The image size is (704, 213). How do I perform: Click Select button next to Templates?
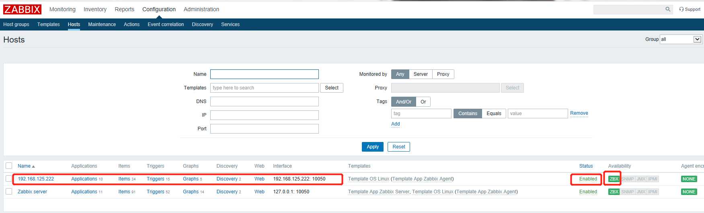(x=332, y=88)
